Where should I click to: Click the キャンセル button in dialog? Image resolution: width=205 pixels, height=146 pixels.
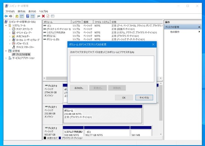(144, 98)
